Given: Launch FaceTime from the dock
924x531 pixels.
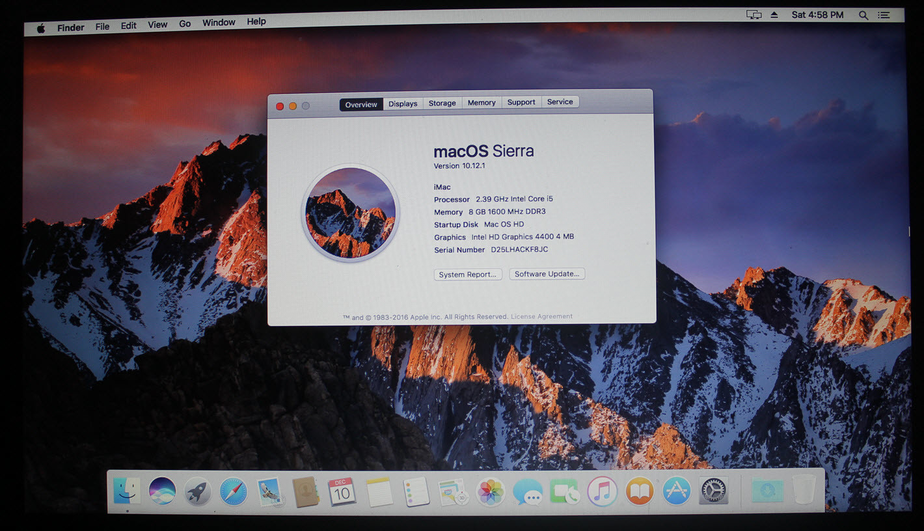Looking at the screenshot, I should [565, 492].
